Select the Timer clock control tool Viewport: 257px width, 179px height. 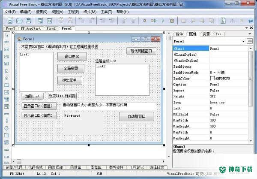pos(6,128)
